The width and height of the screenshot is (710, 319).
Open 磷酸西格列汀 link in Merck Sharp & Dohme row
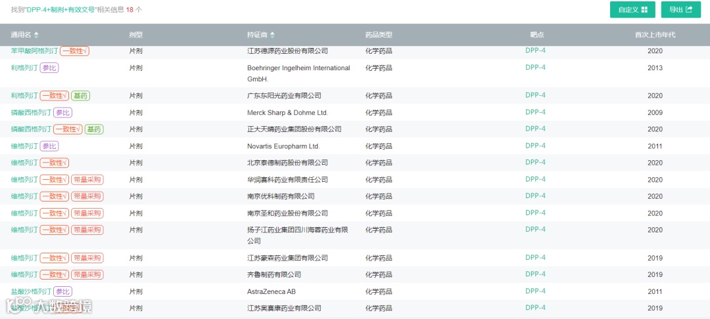click(32, 112)
